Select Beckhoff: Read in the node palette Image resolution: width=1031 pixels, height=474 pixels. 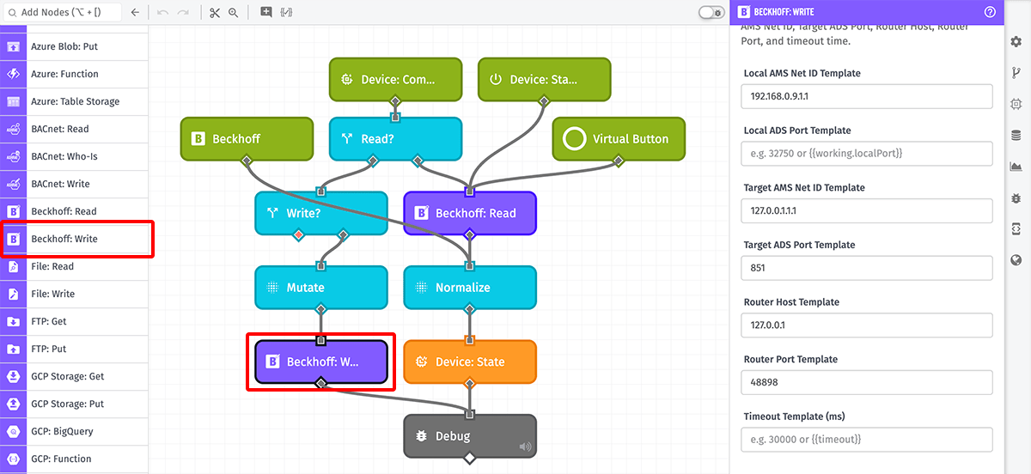click(x=74, y=211)
